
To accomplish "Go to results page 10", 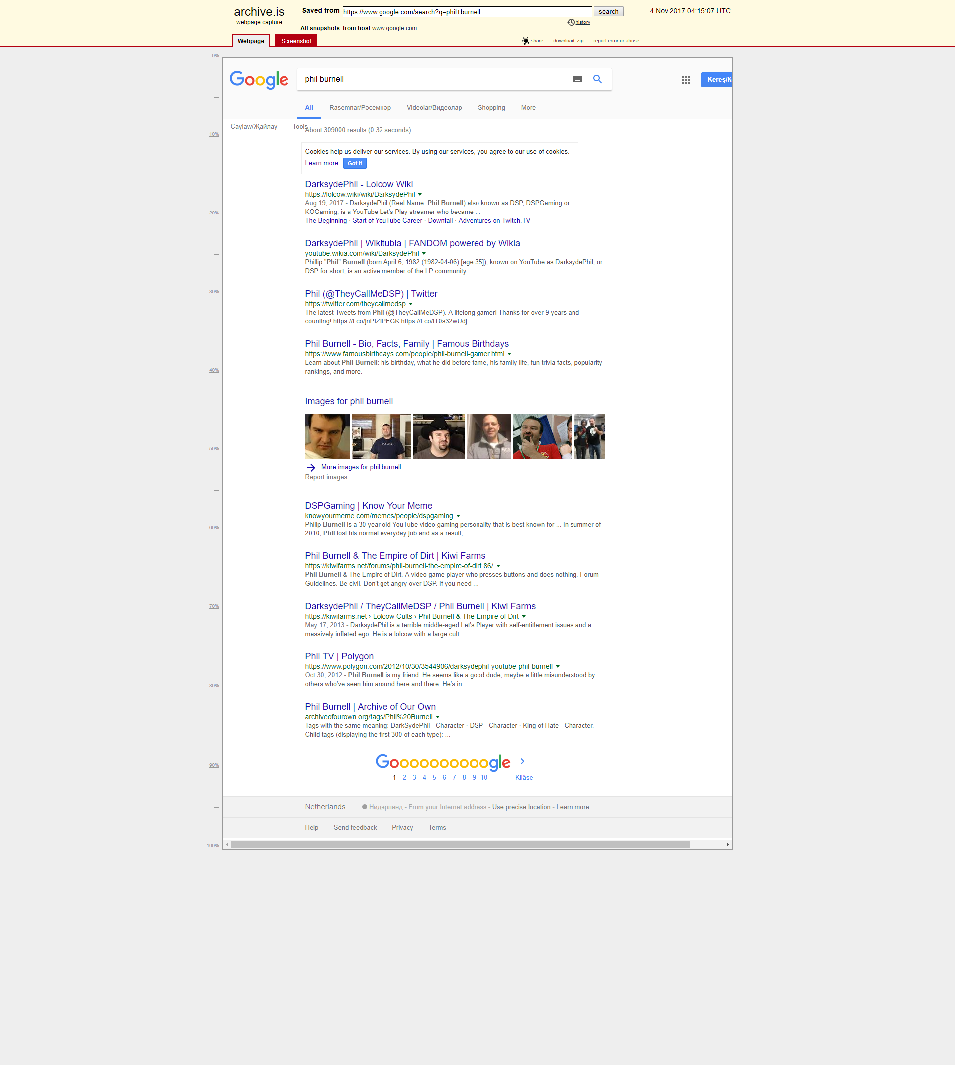I will point(484,778).
